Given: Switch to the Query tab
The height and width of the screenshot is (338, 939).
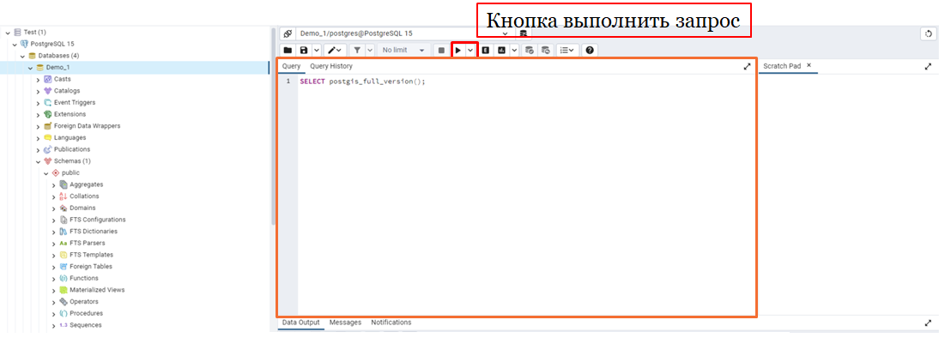Looking at the screenshot, I should tap(291, 66).
